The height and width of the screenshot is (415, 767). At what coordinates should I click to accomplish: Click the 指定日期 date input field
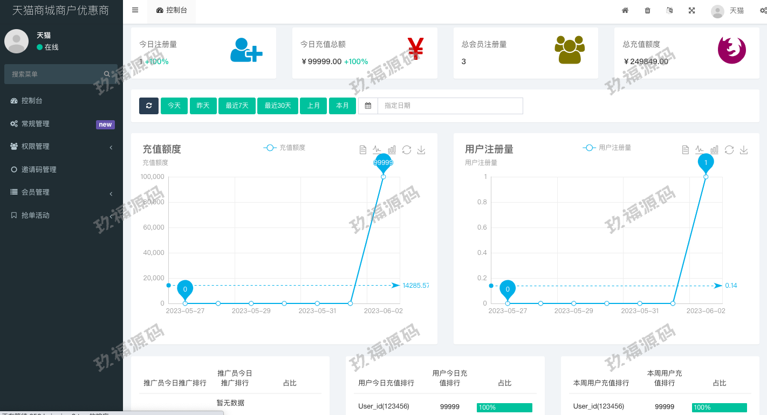(450, 106)
